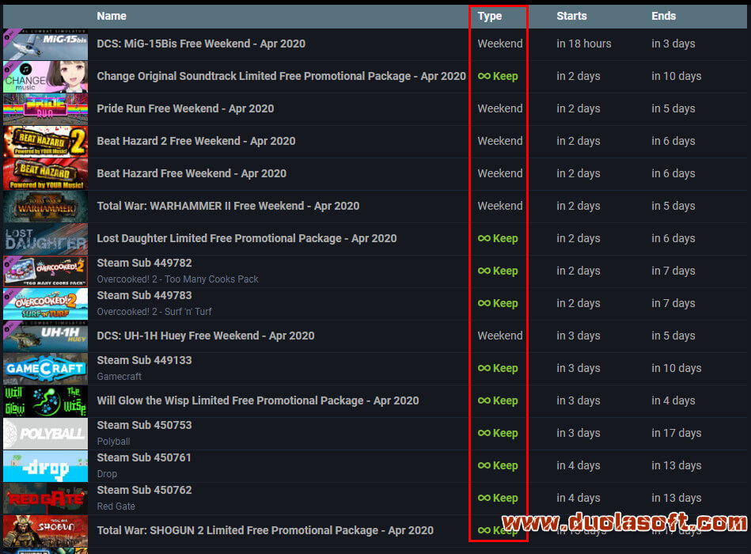Open the Total War SHOGUN 2 thumbnail
The height and width of the screenshot is (554, 751).
tap(45, 531)
